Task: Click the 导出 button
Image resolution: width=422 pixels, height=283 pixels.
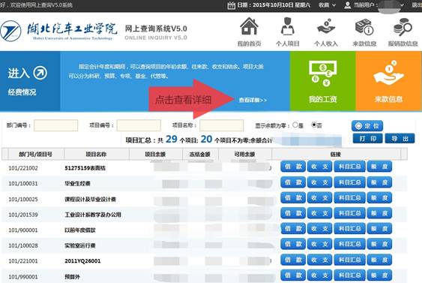Action: tap(400, 139)
